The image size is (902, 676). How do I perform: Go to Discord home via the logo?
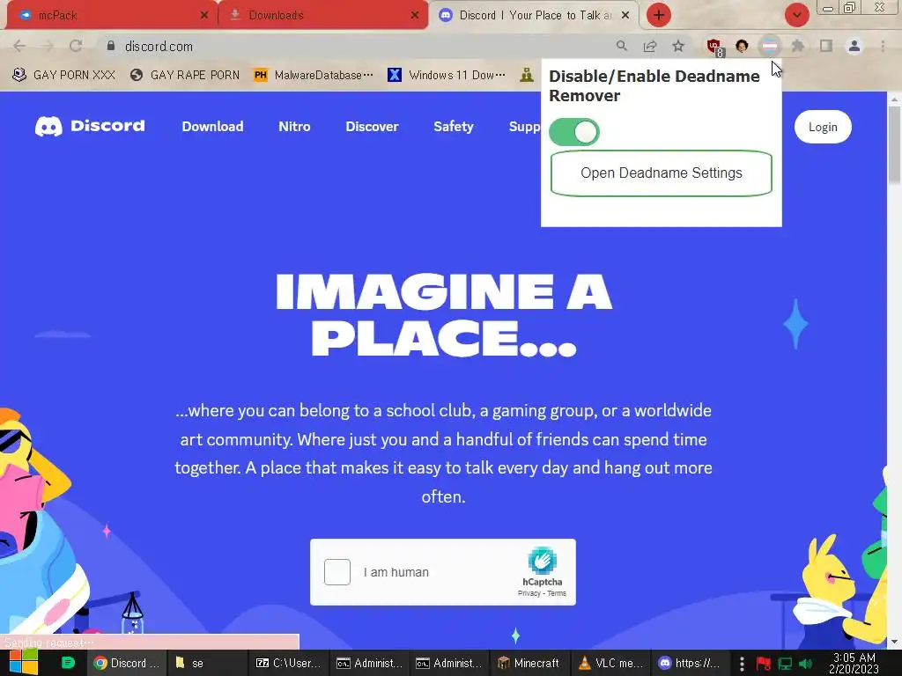tap(90, 126)
